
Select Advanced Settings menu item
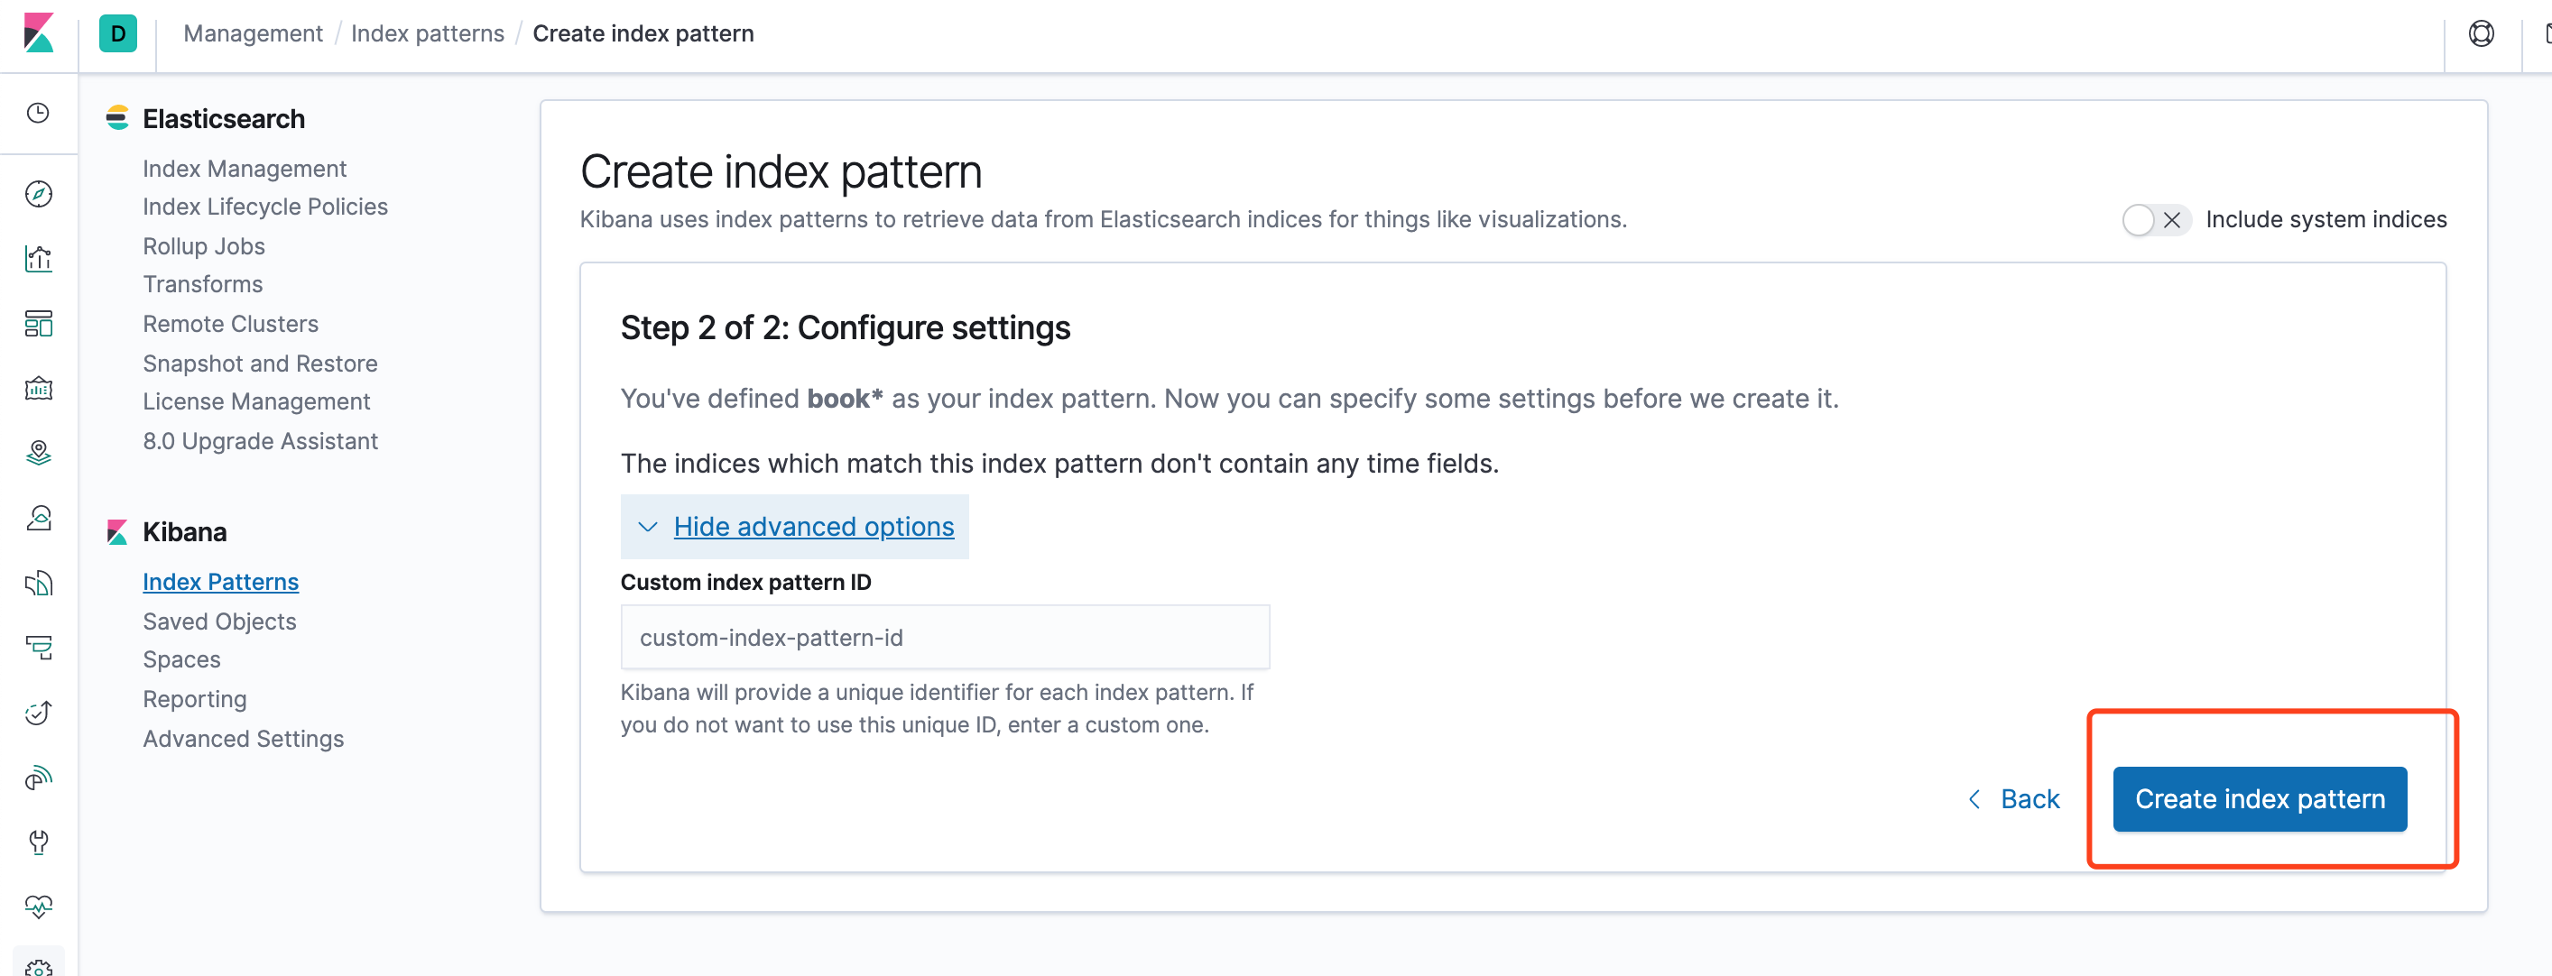click(x=243, y=739)
